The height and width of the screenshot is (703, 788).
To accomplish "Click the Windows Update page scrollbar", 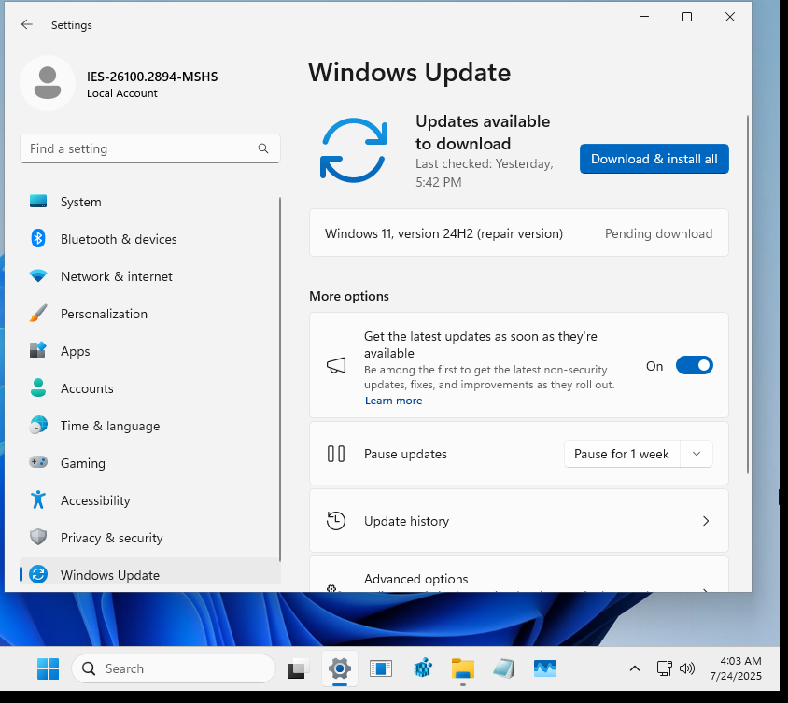I will pos(748,294).
